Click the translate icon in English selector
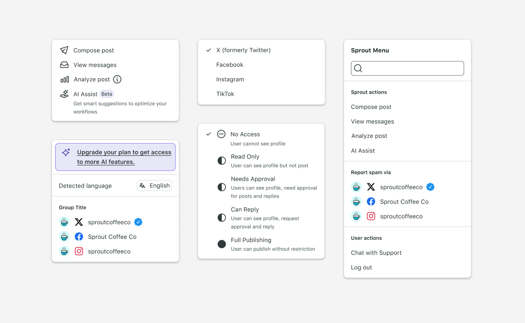Viewport: 525px width, 323px height. 142,186
